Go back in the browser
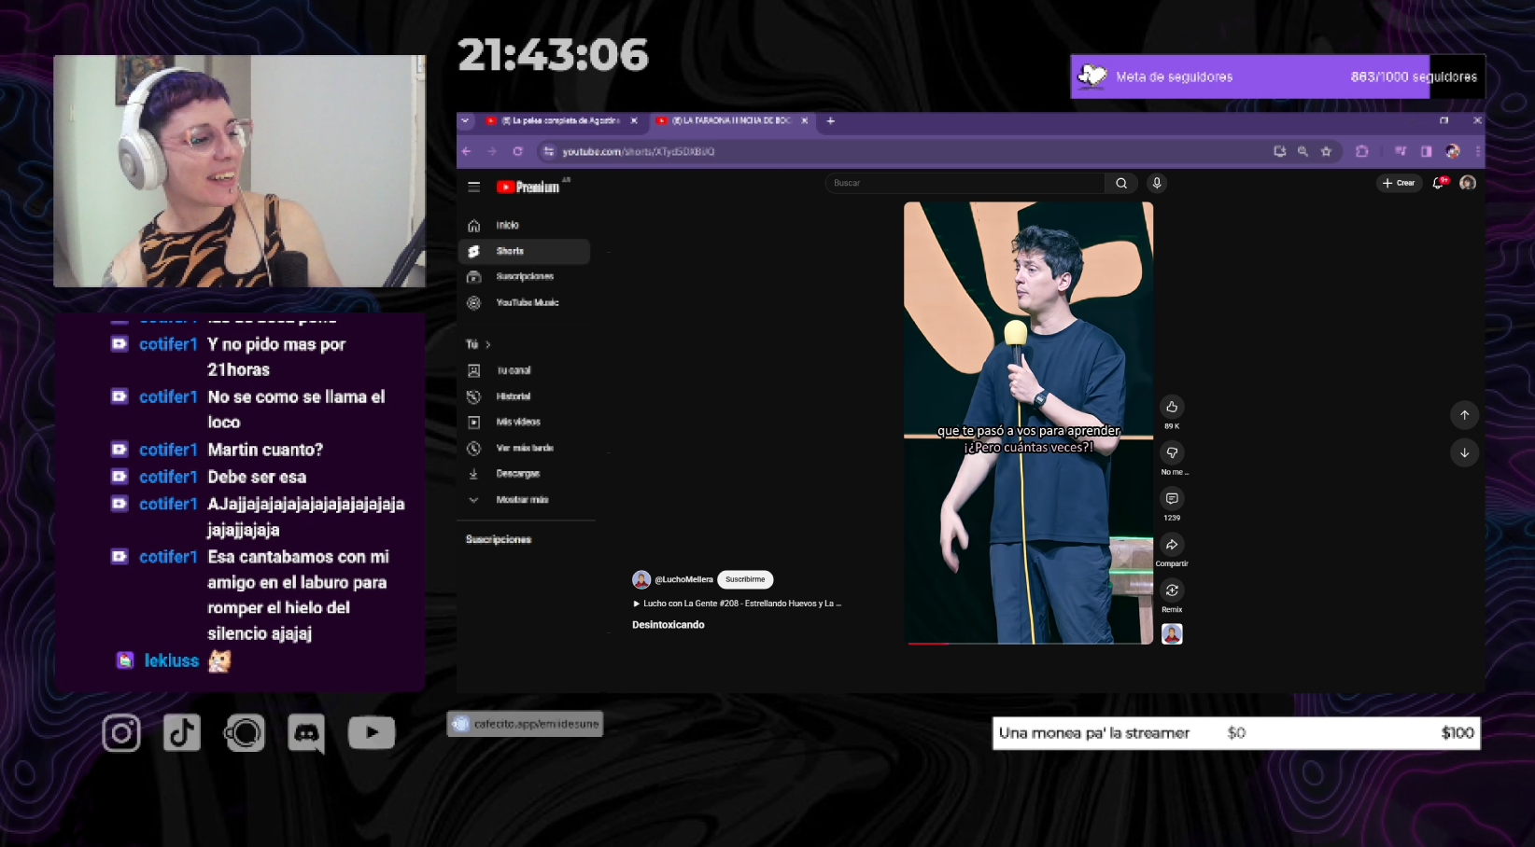The width and height of the screenshot is (1535, 847). (467, 151)
